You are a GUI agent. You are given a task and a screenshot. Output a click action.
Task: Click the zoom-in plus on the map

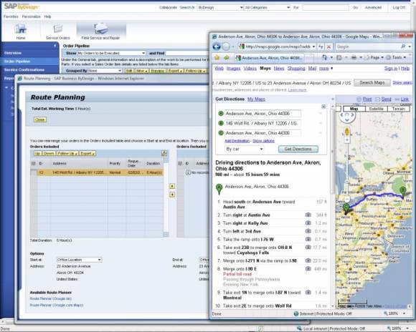point(347,140)
